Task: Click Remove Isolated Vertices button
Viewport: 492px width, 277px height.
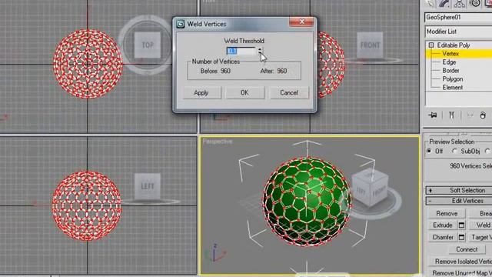Action: point(460,262)
